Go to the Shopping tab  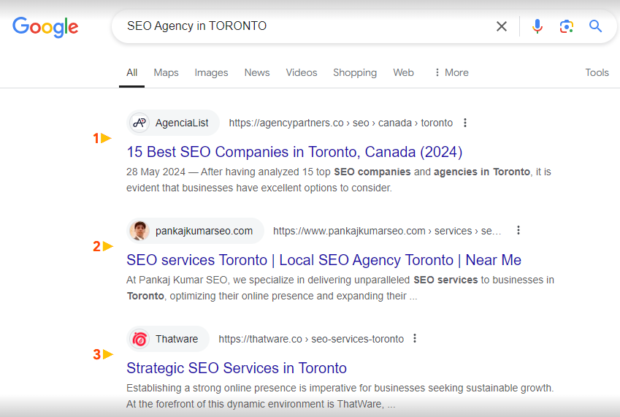[355, 73]
